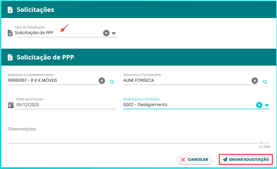277x169 pixels.
Task: Clear the Motivo para a Emissão value
Action: coord(259,105)
